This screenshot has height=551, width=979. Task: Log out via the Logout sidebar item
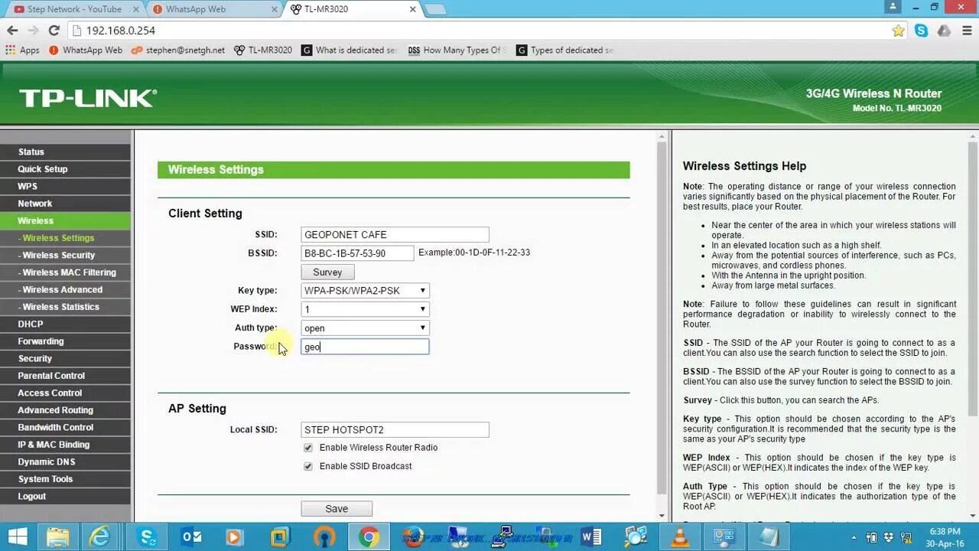pyautogui.click(x=65, y=496)
